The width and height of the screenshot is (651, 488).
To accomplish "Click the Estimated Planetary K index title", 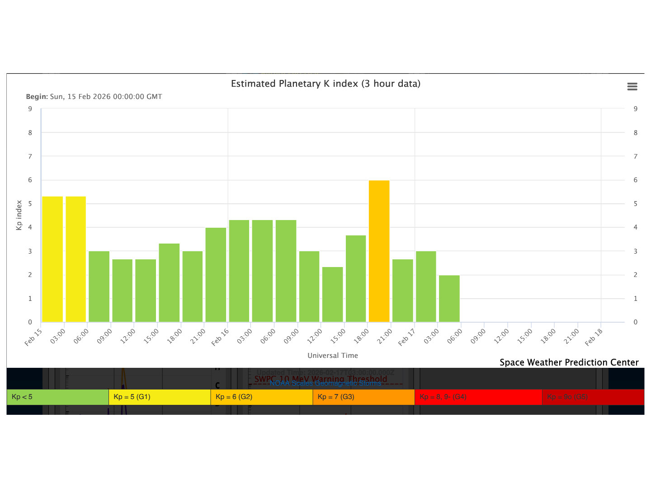I will [x=325, y=84].
